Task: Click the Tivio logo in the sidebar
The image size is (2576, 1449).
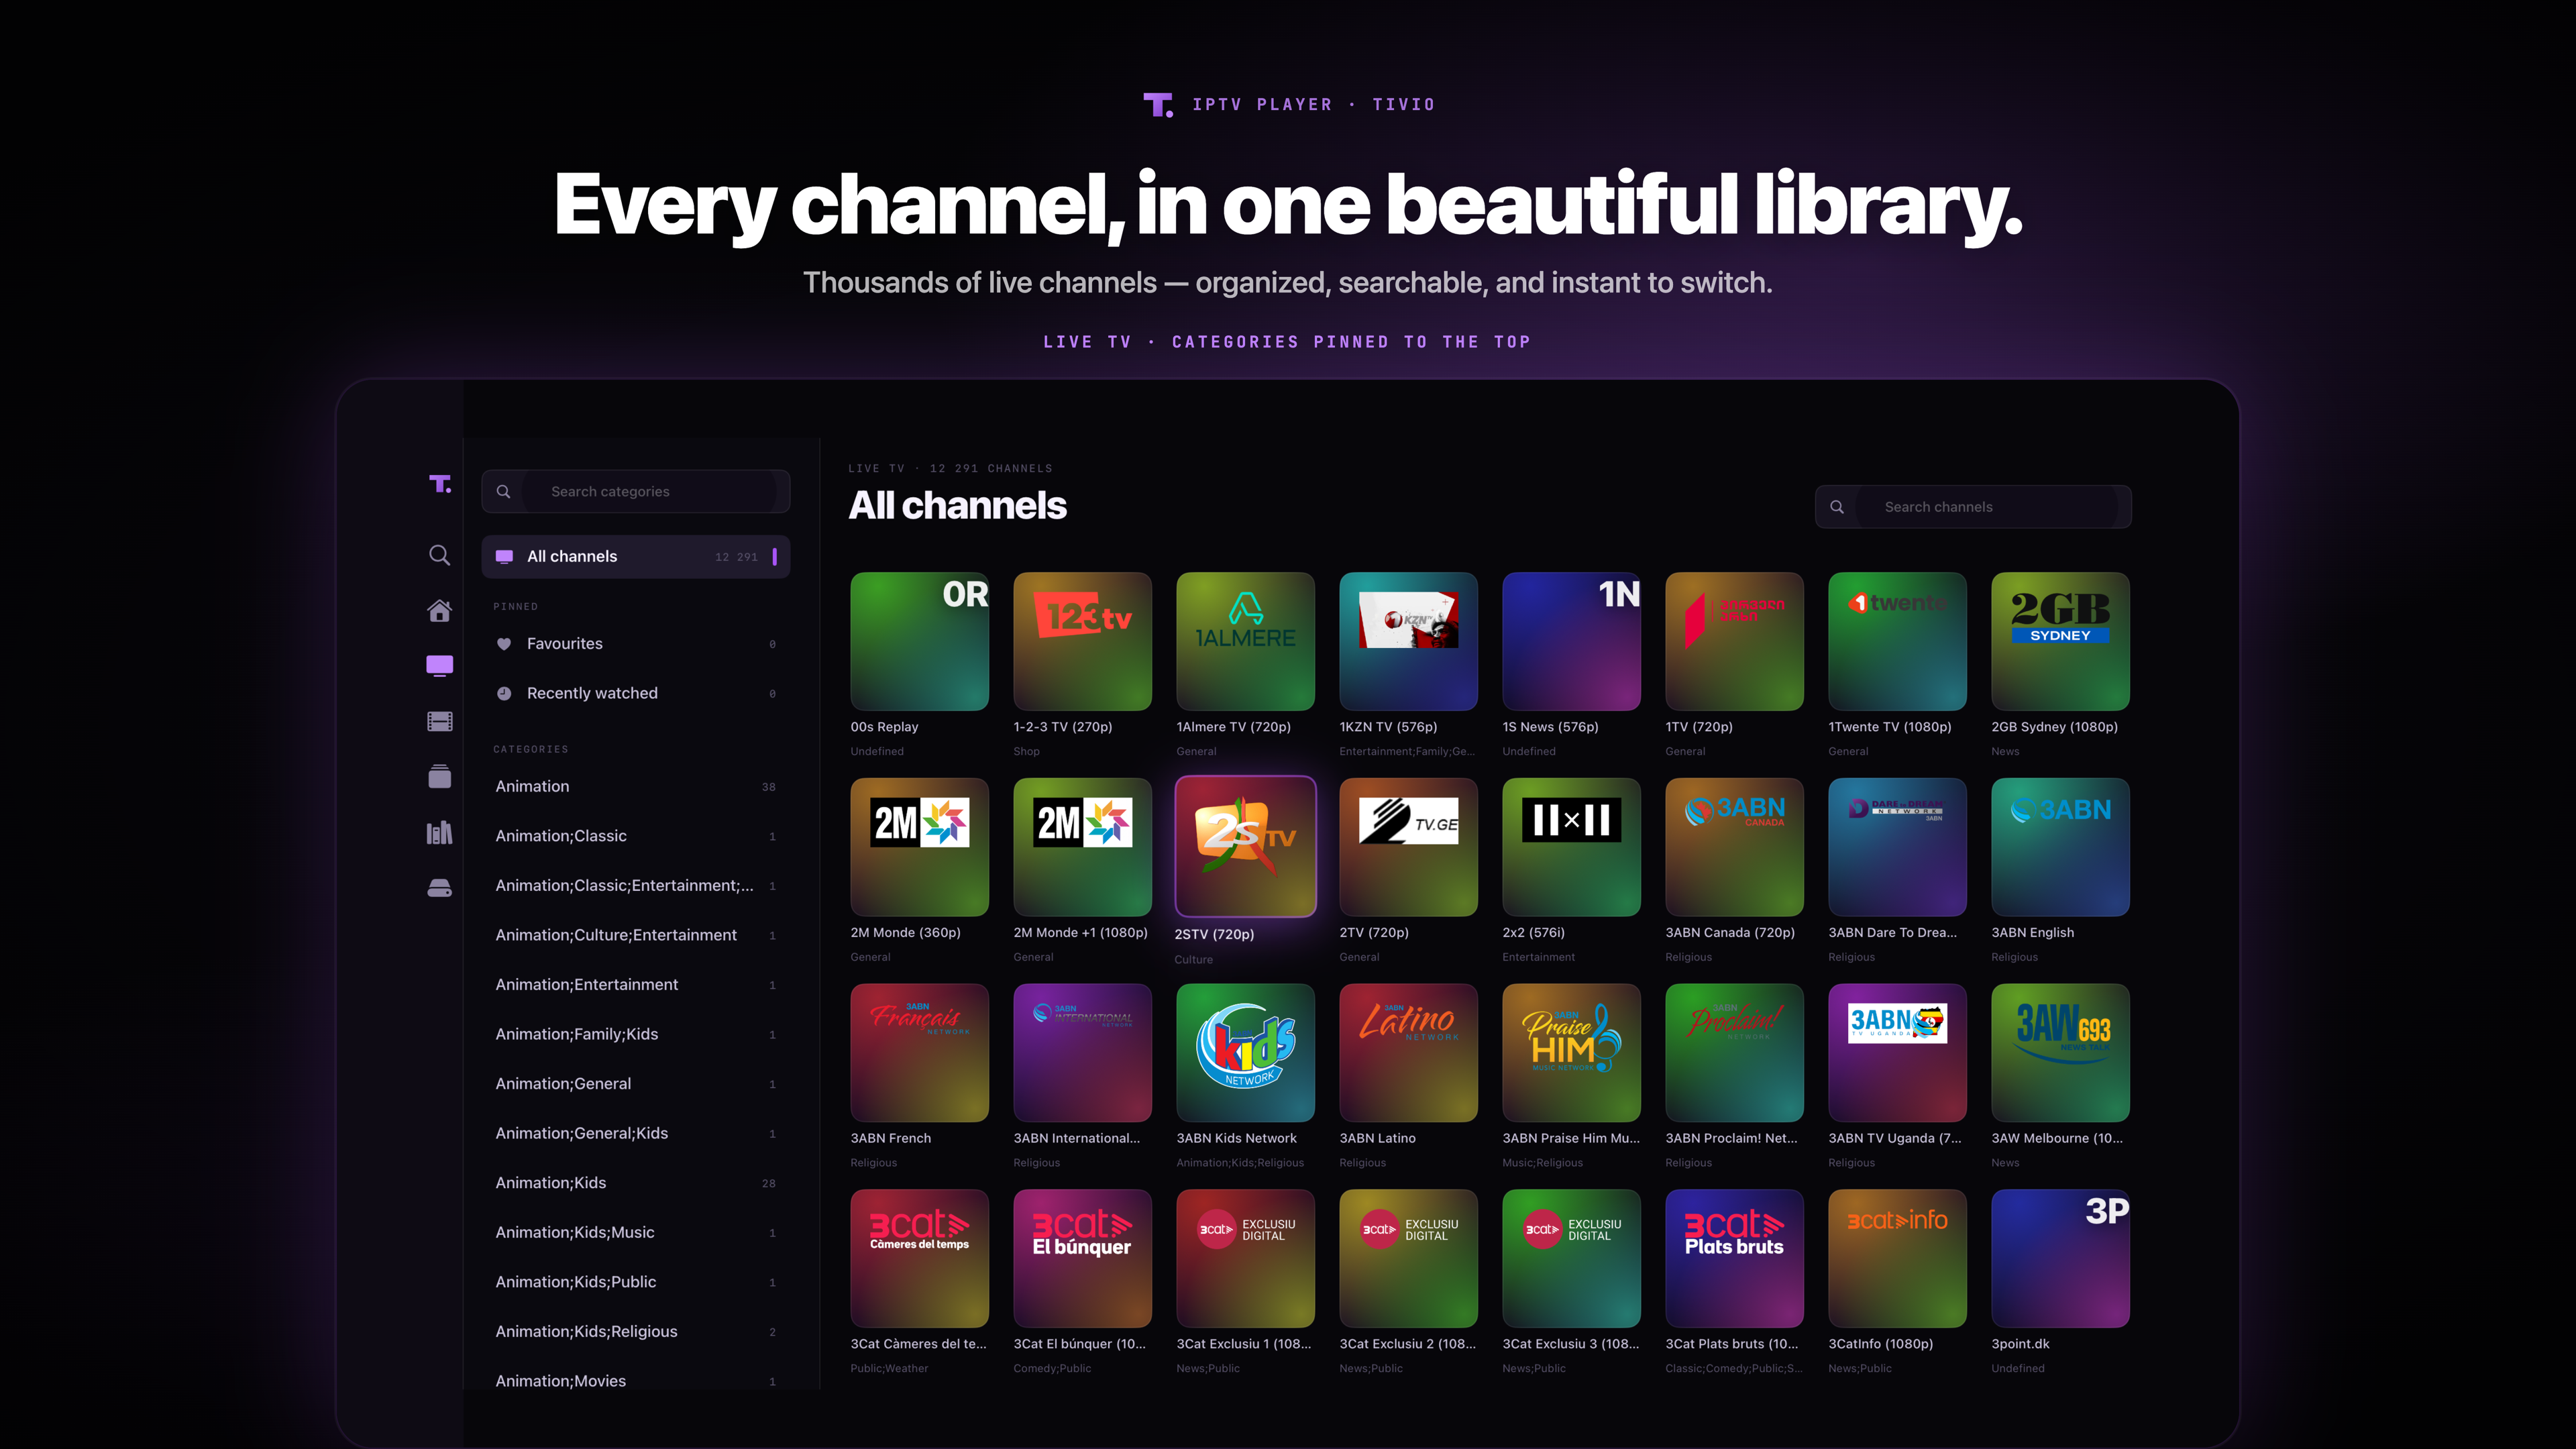Action: click(440, 484)
